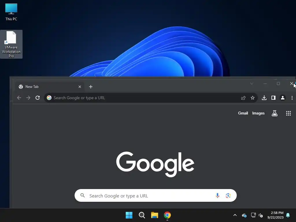Viewport: 296px width, 222px height.
Task: Open the Chrome profile avatar
Action: 283,98
